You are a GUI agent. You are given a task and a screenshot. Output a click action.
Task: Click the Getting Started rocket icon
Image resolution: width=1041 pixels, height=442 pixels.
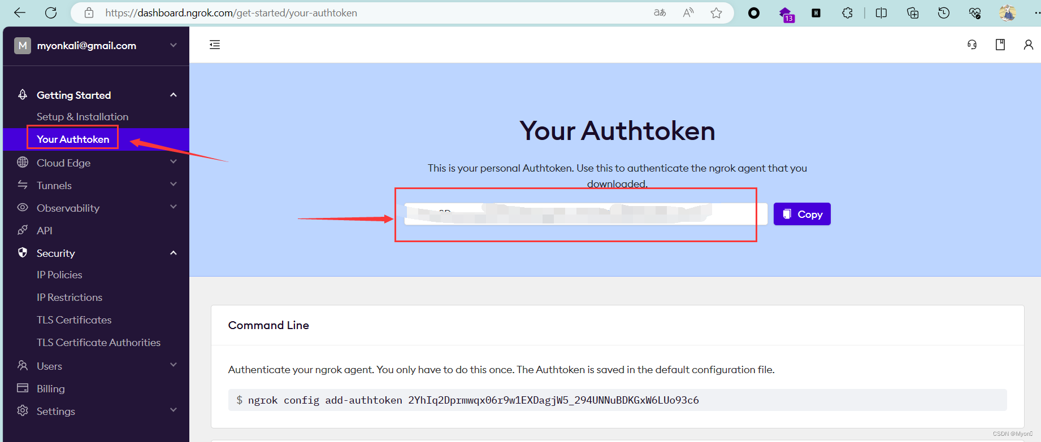coord(23,94)
